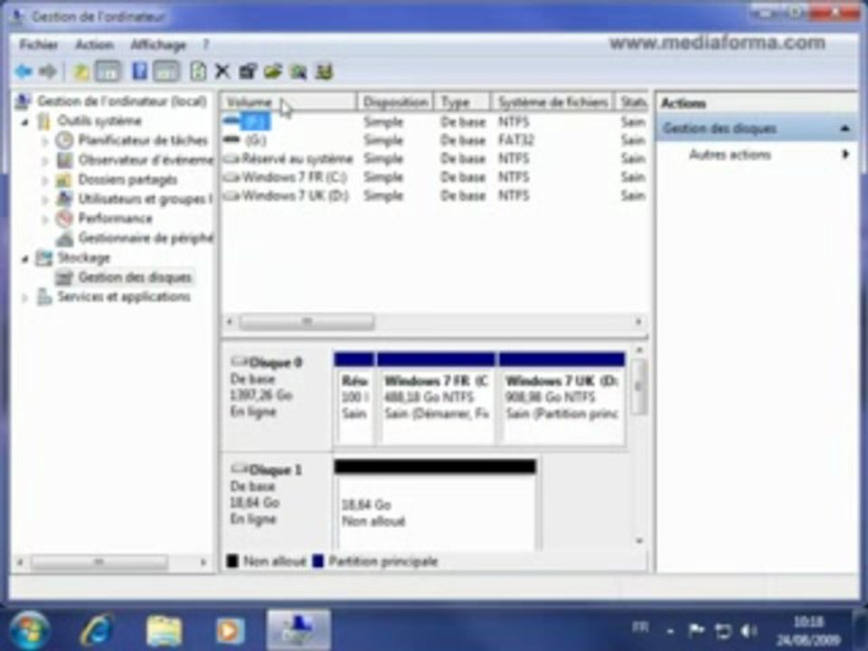
Task: Select Gestion de l'ordinateur (local) root node
Action: pyautogui.click(x=122, y=101)
